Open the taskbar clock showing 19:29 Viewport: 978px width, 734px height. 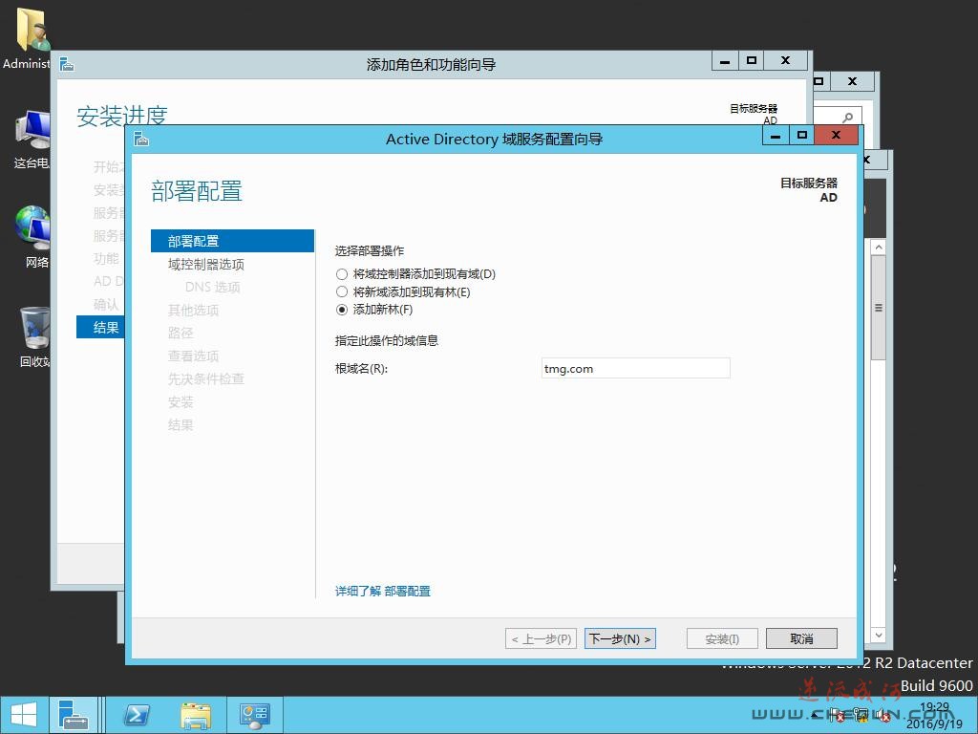[x=934, y=715]
